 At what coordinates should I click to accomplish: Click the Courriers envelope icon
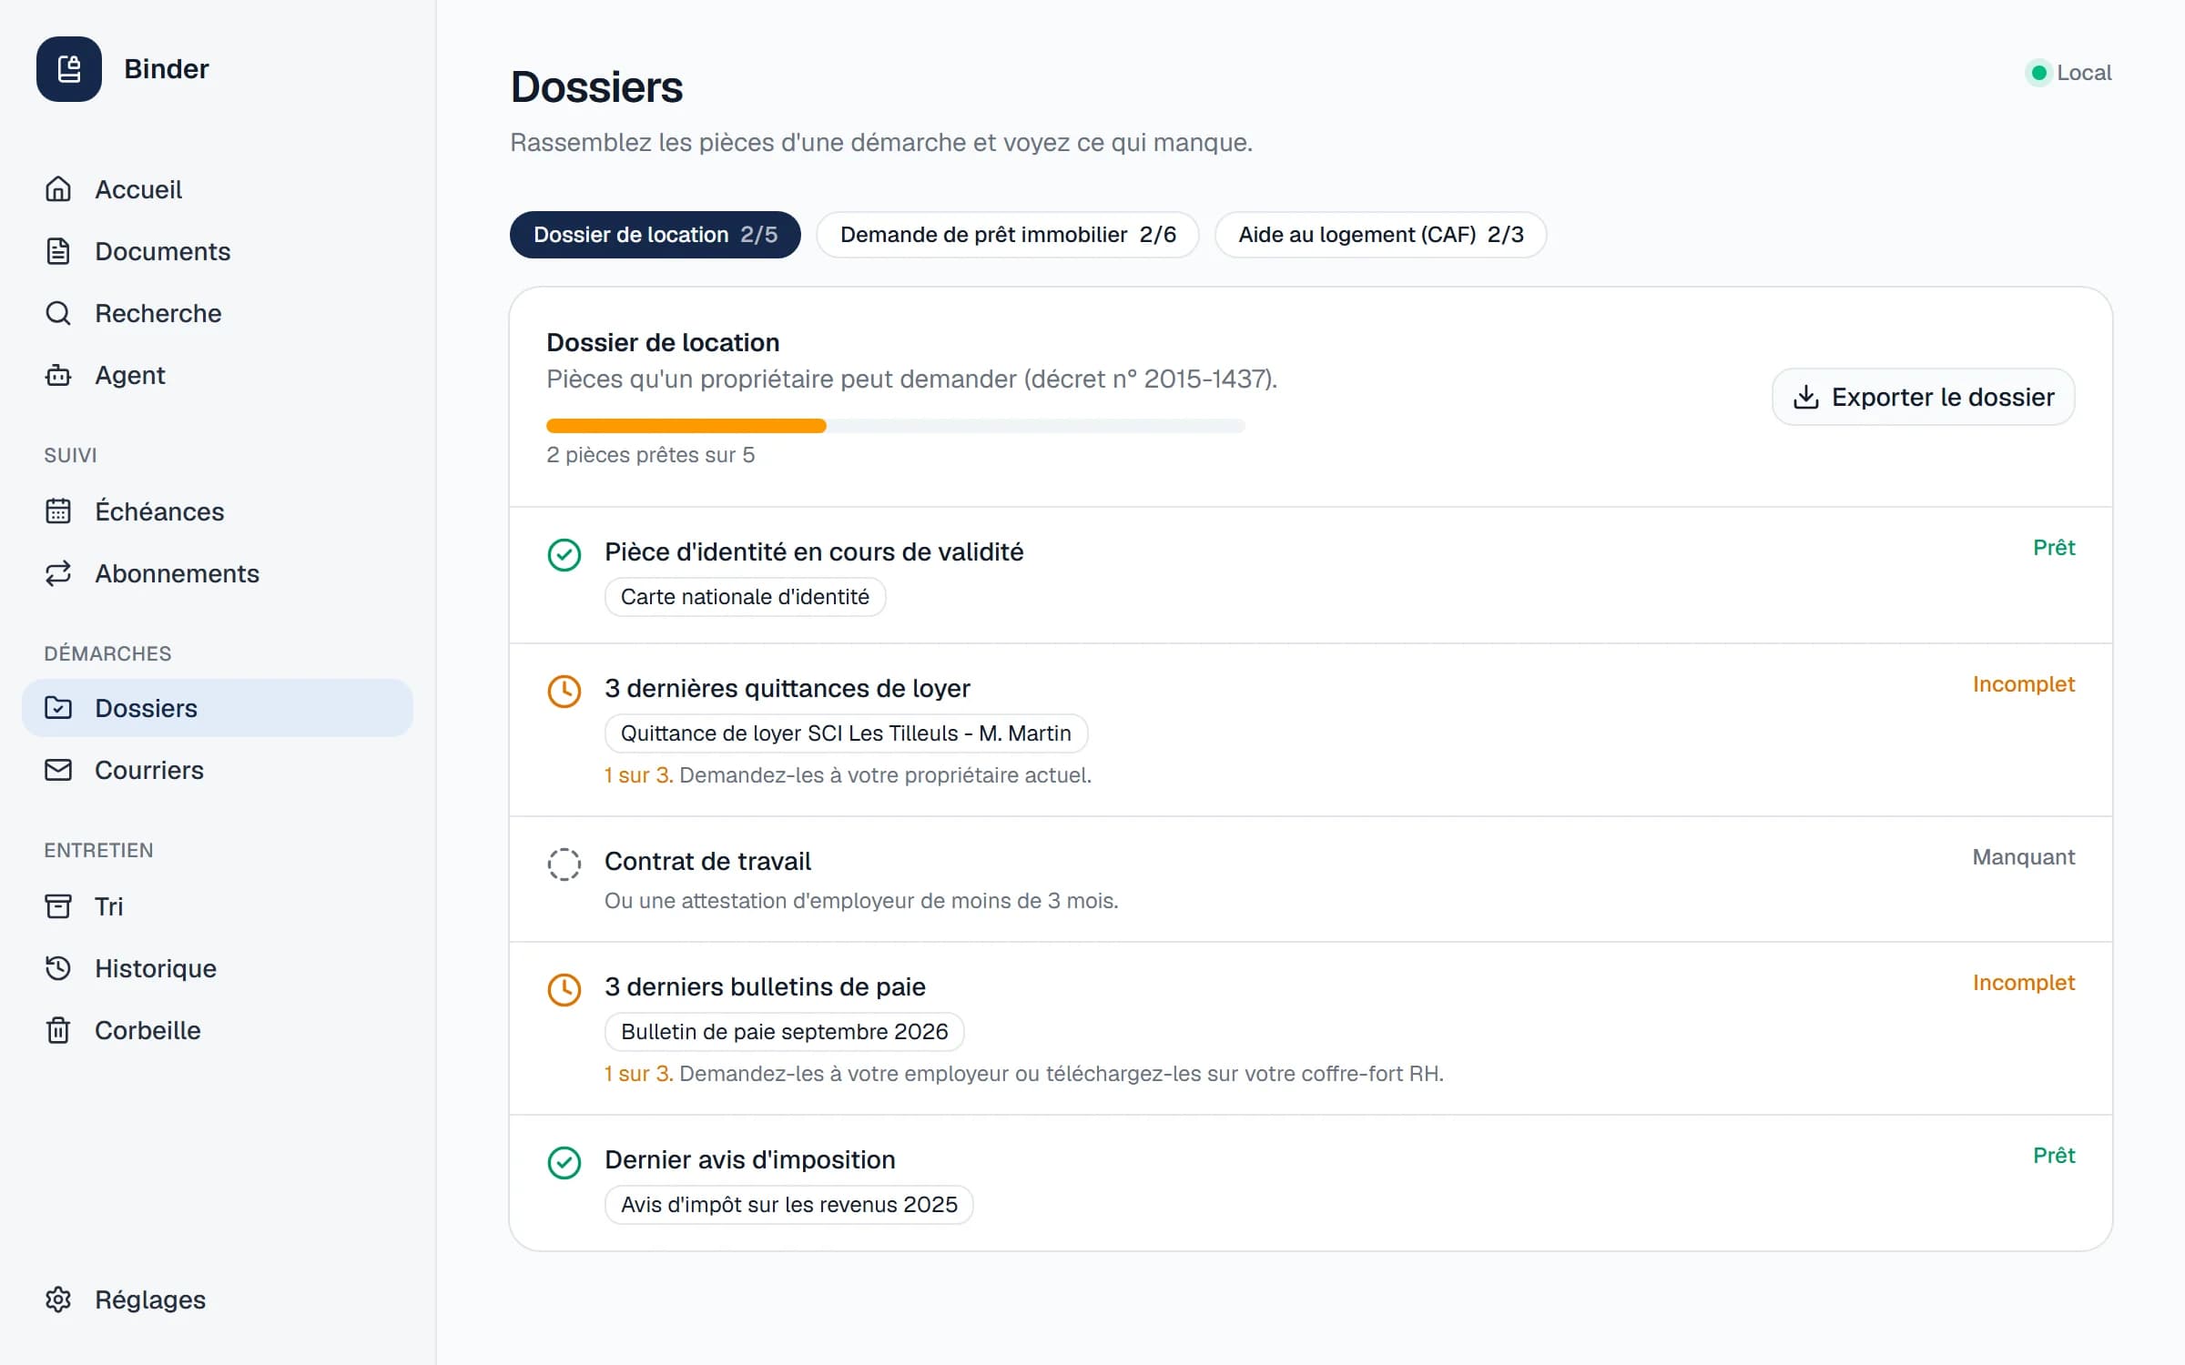[x=58, y=770]
